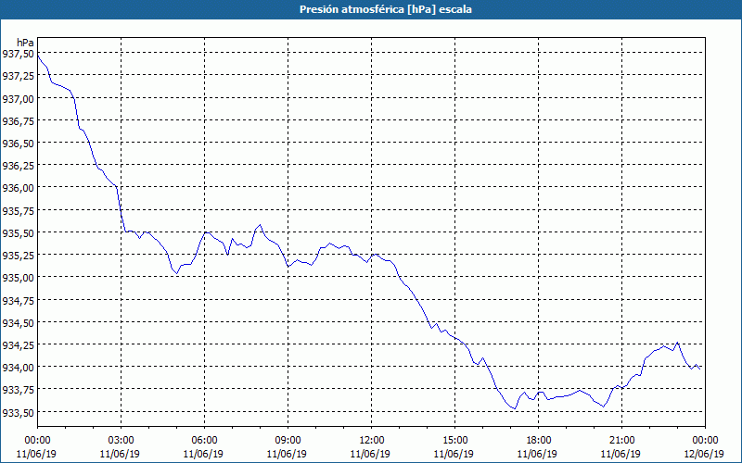Select the 937,50 axis value
The image size is (742, 463).
(x=19, y=54)
